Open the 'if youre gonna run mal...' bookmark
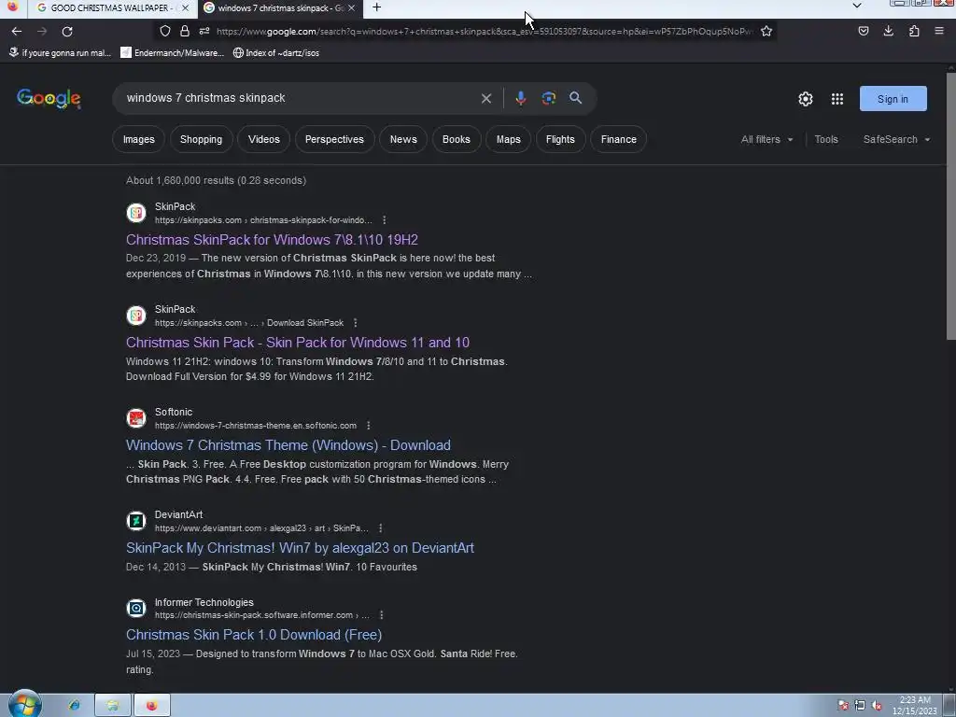 tap(60, 53)
